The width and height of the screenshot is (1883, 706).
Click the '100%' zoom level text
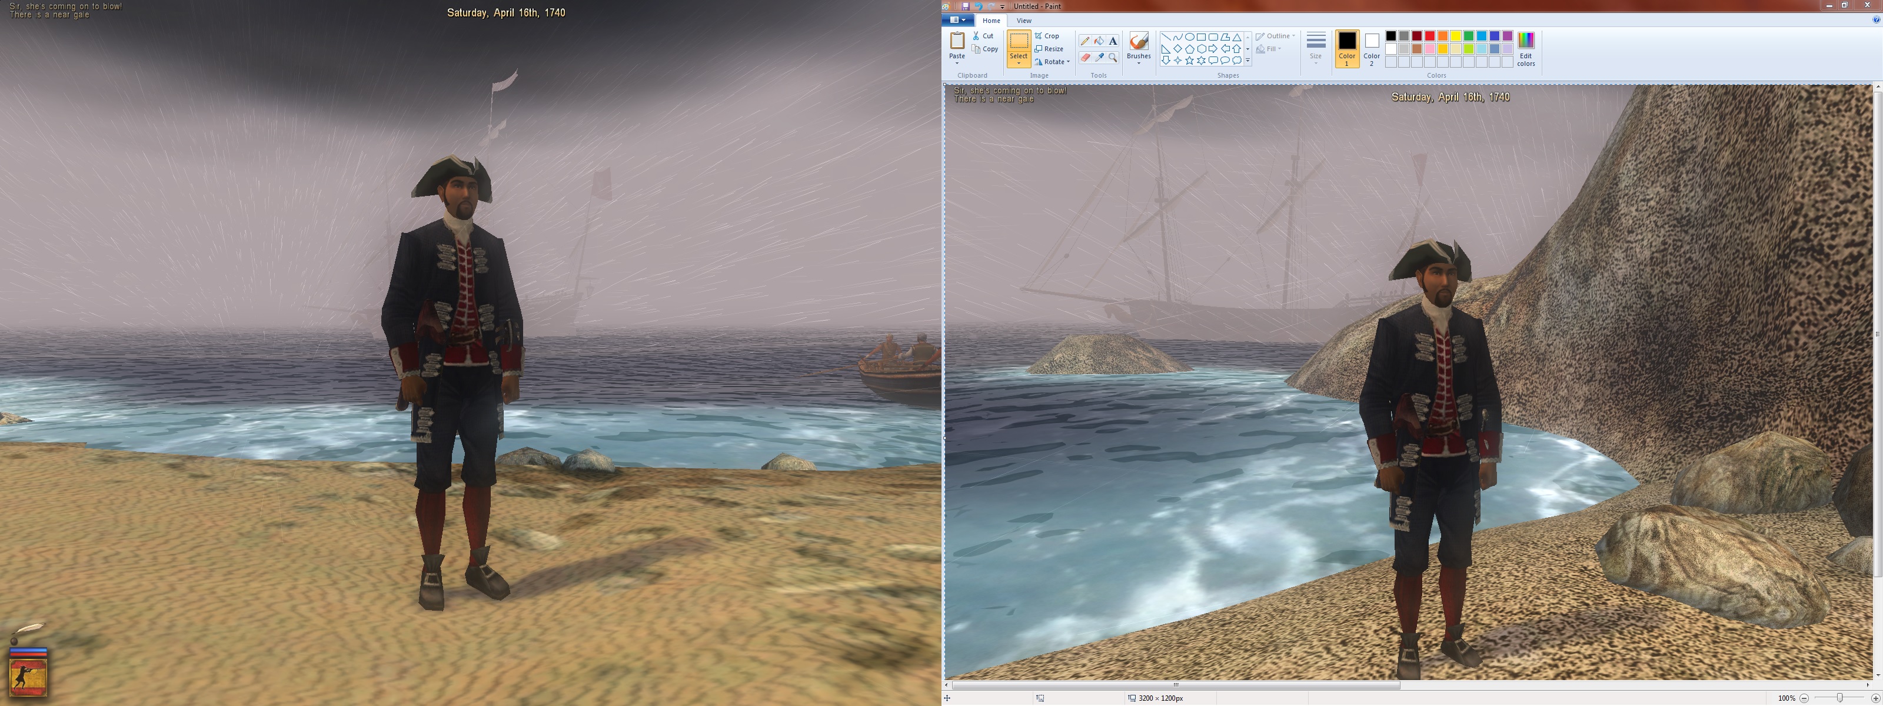(x=1786, y=698)
